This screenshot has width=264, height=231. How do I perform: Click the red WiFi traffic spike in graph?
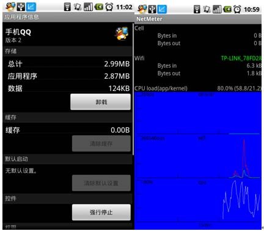[x=244, y=155]
